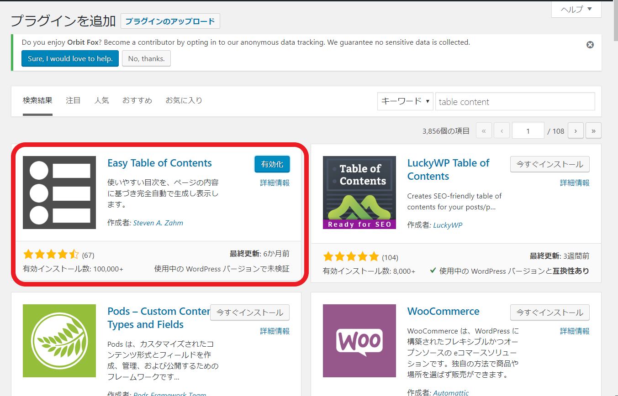
Task: Click the No, thanks button
Action: tap(146, 58)
